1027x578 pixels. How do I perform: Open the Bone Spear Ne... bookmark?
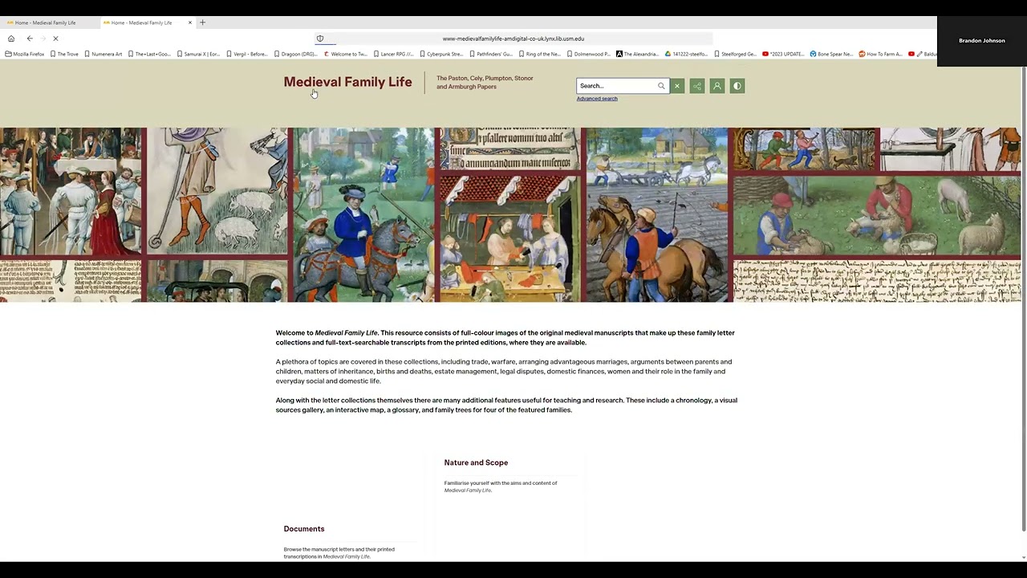[833, 54]
